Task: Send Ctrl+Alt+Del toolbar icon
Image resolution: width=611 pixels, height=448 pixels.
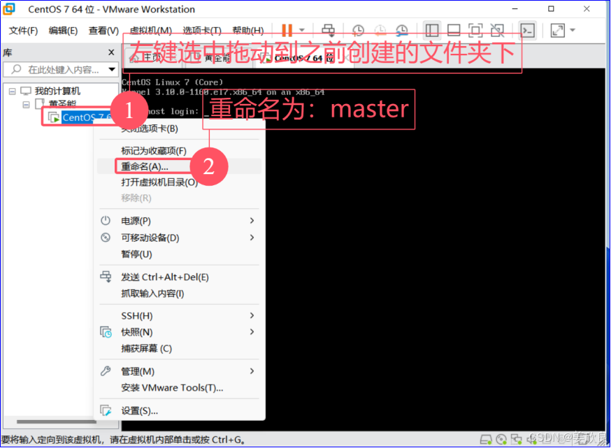Action: pyautogui.click(x=328, y=30)
